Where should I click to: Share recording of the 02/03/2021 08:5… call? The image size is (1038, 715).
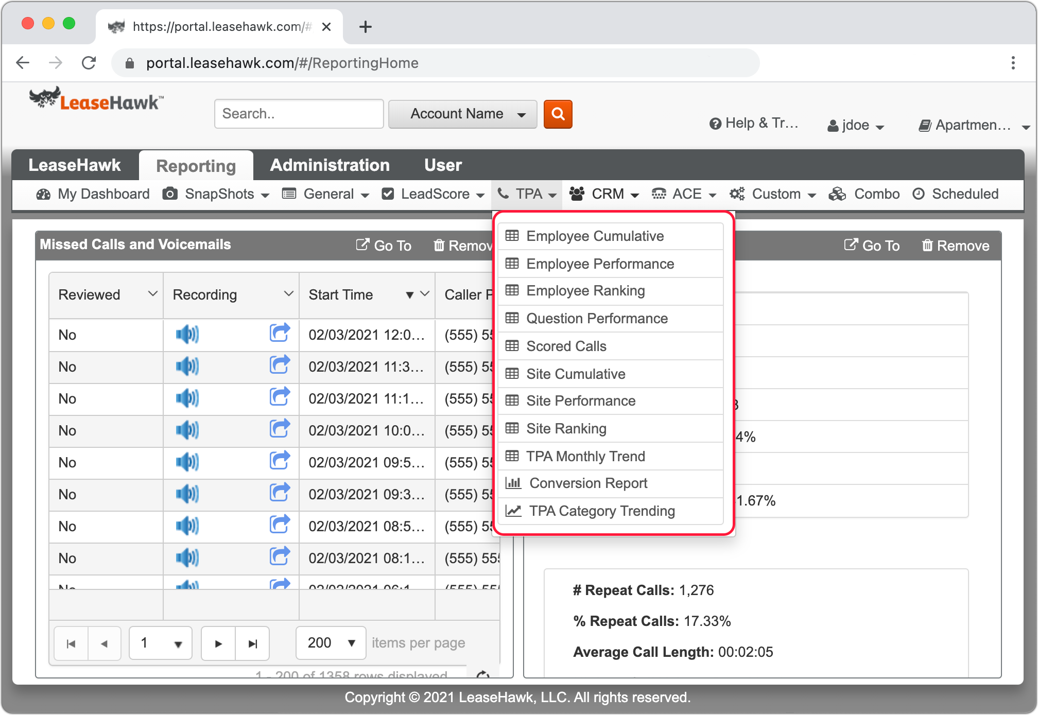[x=280, y=524]
